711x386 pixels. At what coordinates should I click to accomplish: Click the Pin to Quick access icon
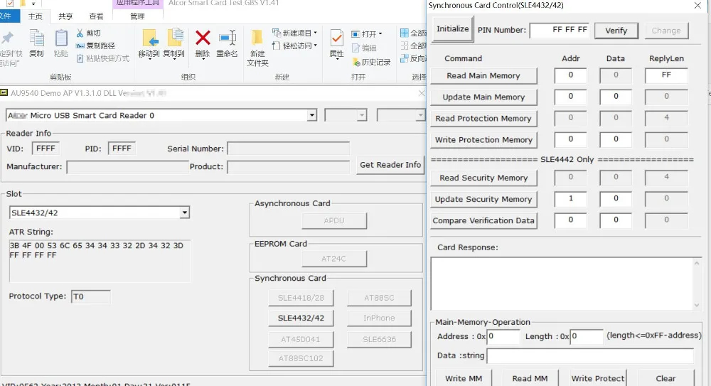[x=8, y=38]
